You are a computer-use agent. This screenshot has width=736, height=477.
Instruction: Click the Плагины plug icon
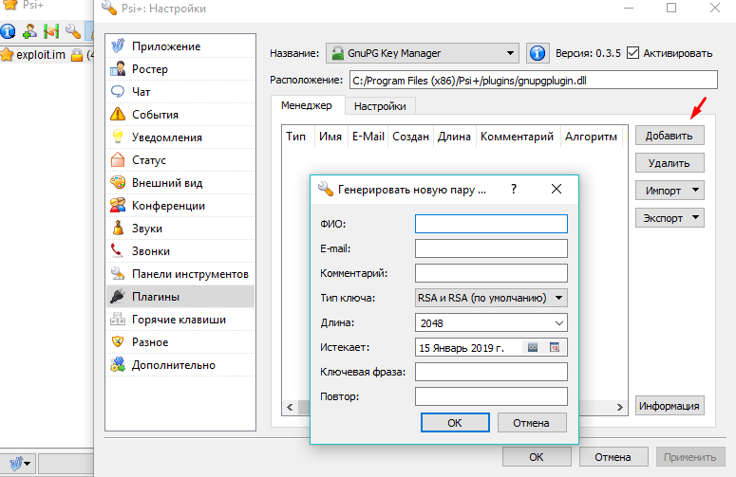tap(118, 296)
